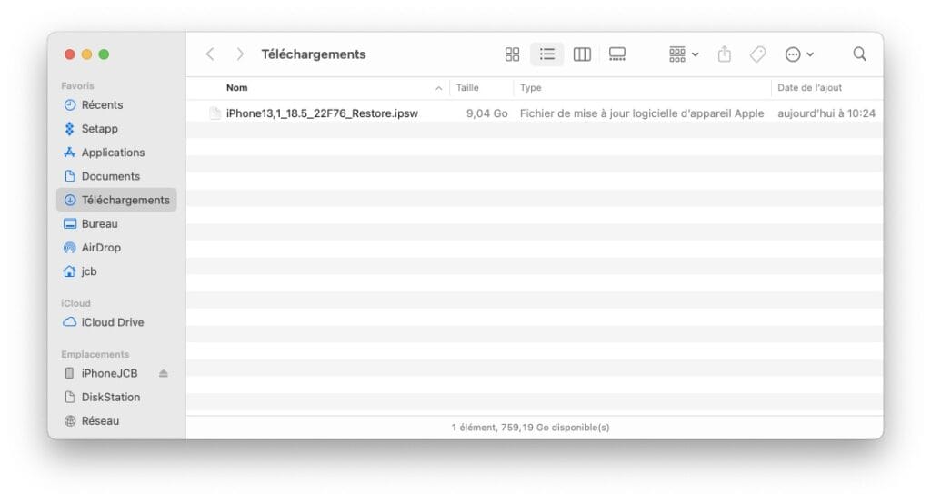931x502 pixels.
Task: Click the Réseau globe icon
Action: click(70, 421)
